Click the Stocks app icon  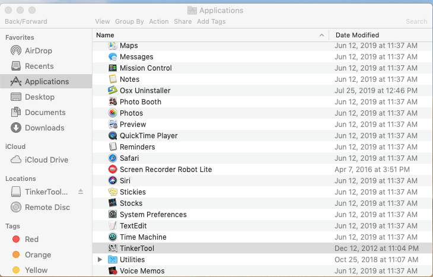(112, 203)
